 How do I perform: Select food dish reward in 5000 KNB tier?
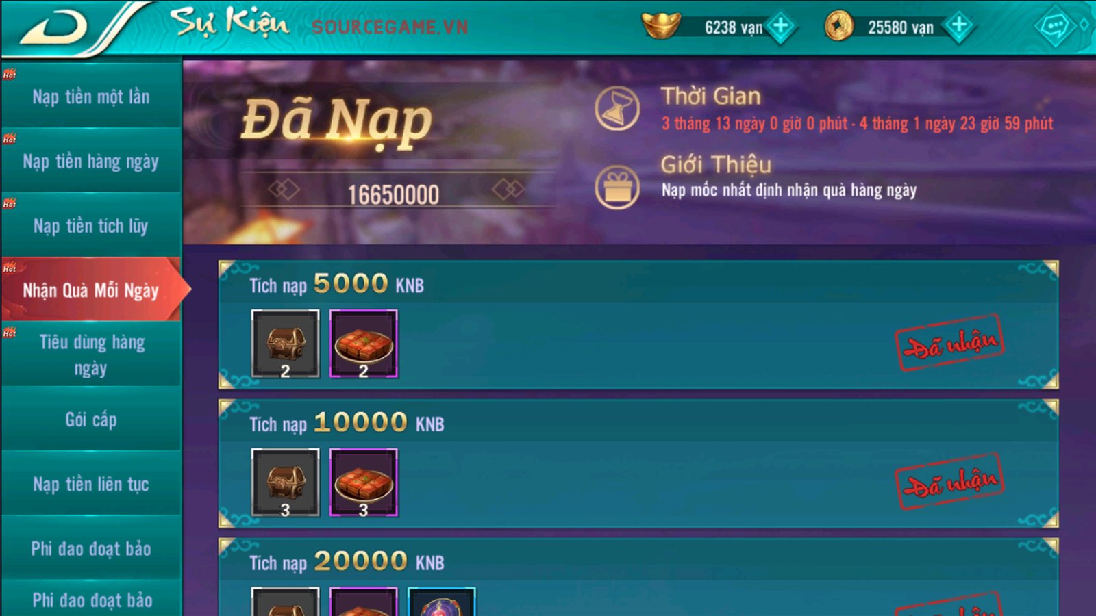click(364, 344)
